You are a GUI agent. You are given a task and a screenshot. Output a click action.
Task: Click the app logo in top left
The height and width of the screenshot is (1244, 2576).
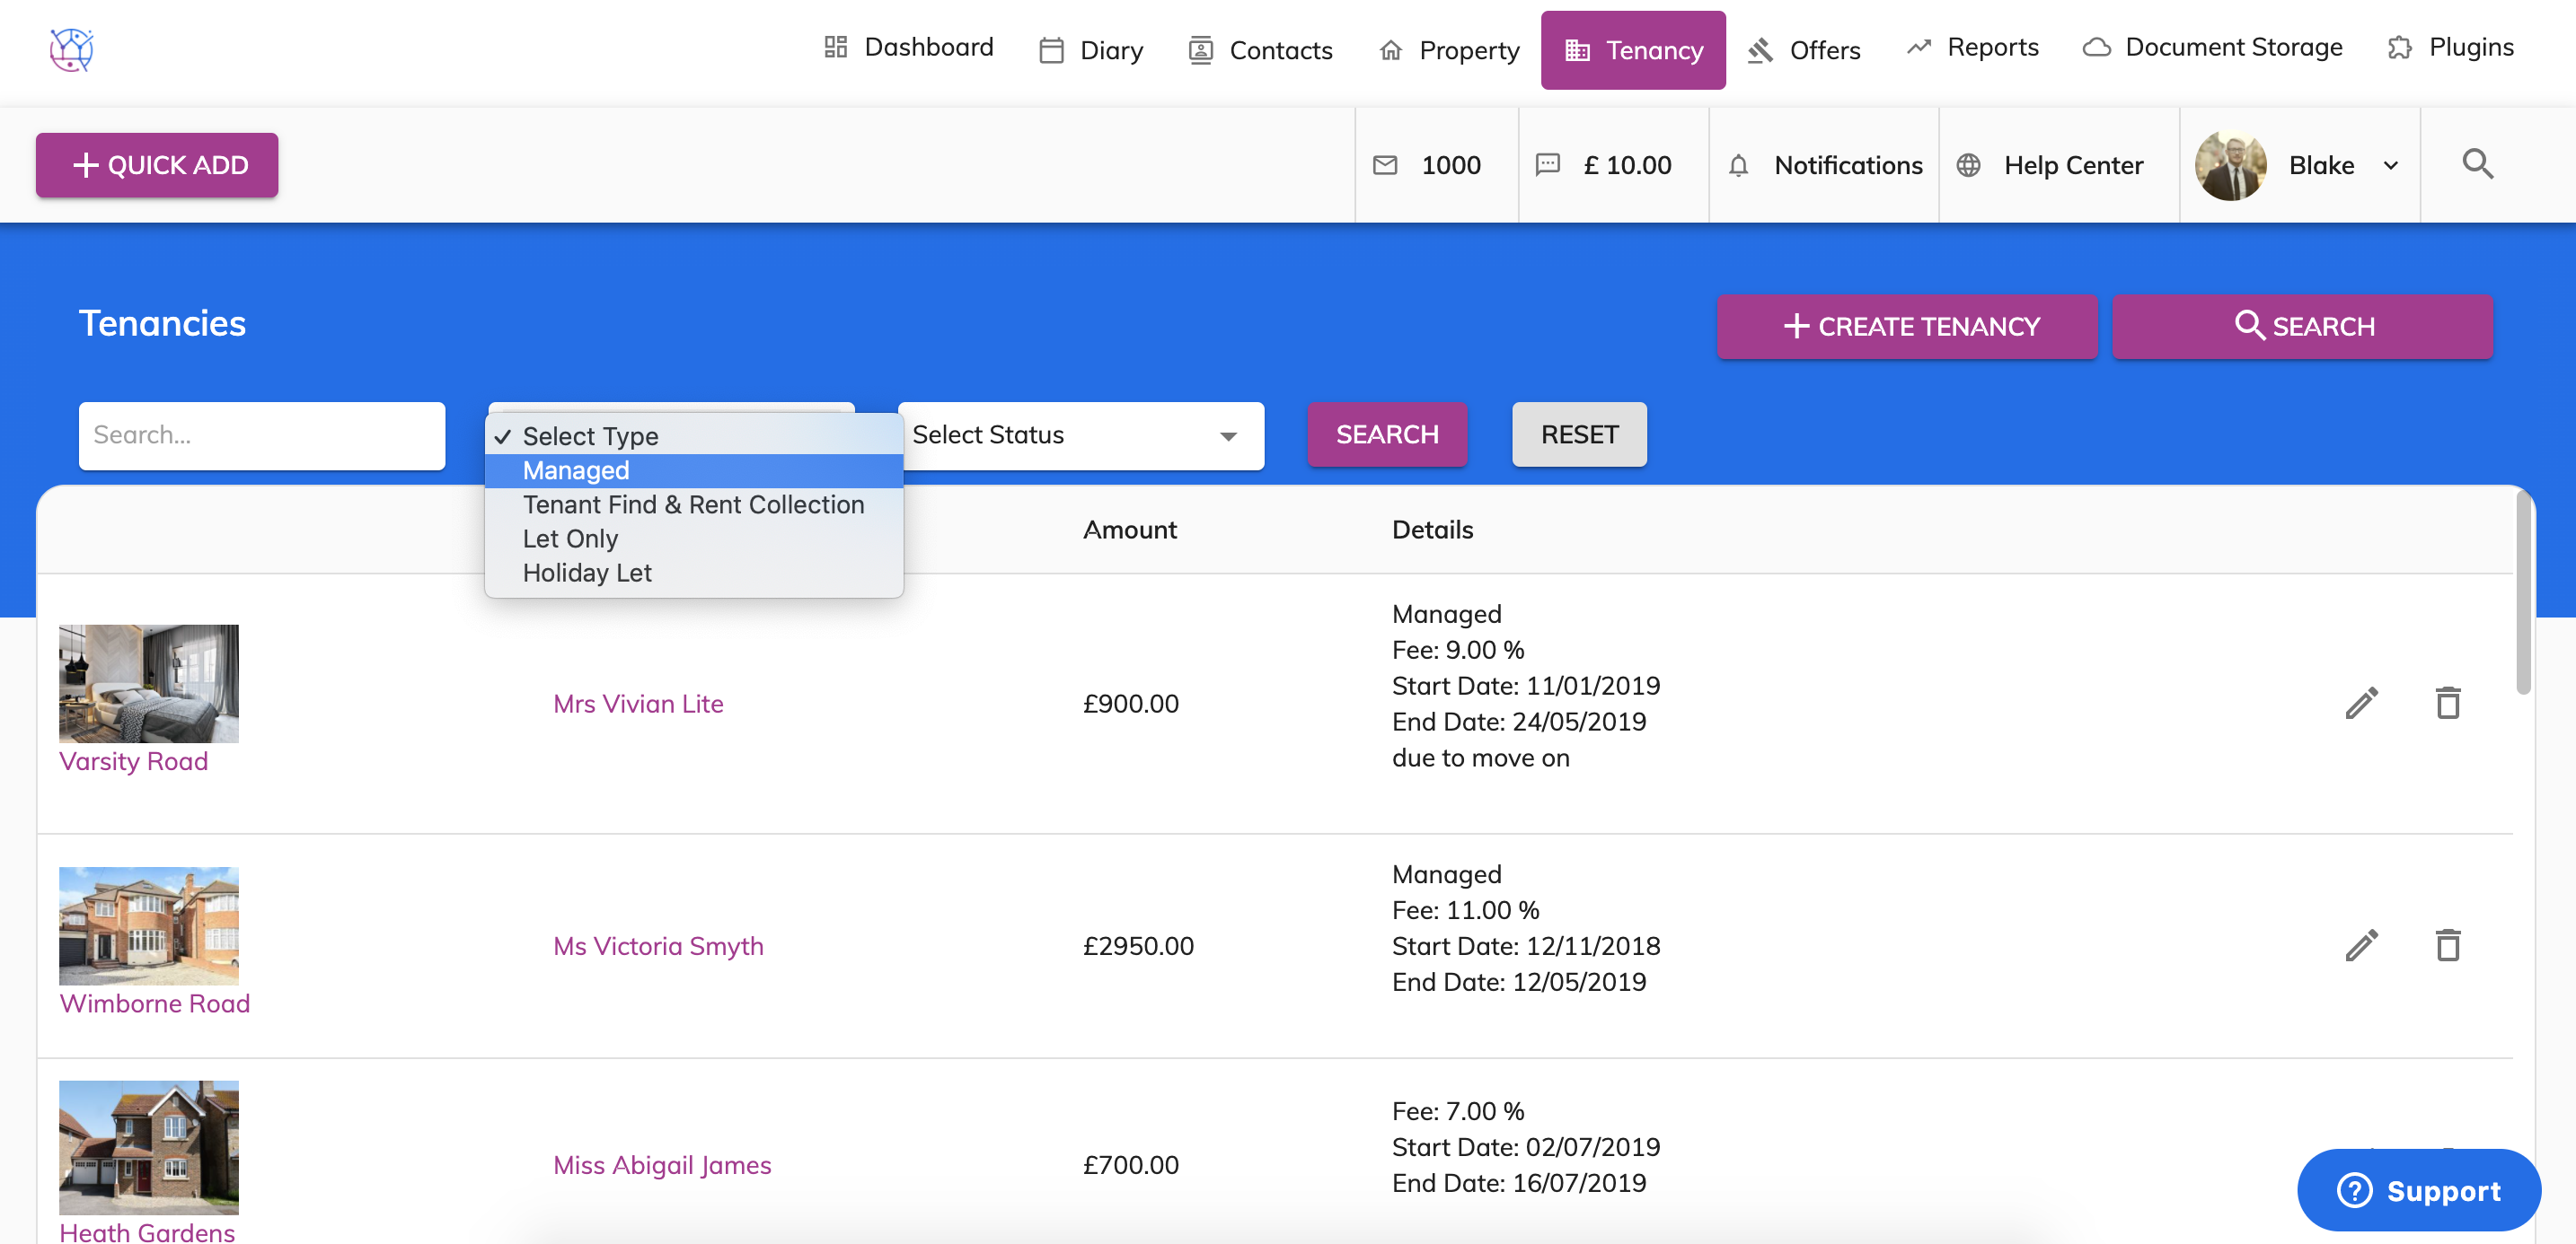coord(71,49)
